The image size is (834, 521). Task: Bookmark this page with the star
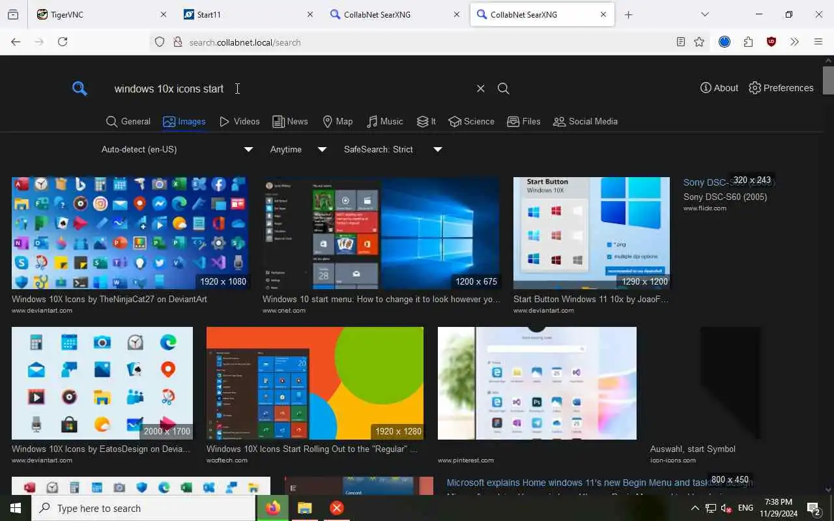tap(699, 42)
